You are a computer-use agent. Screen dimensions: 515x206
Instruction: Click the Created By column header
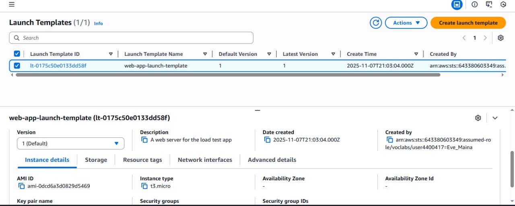click(443, 54)
